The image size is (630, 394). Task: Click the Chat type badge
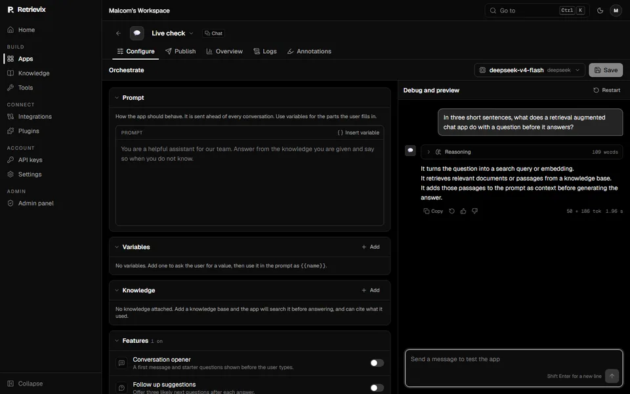(213, 33)
